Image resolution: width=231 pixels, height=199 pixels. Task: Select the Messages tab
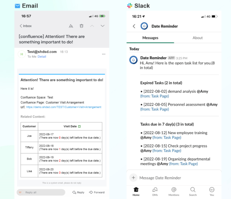coord(150,38)
